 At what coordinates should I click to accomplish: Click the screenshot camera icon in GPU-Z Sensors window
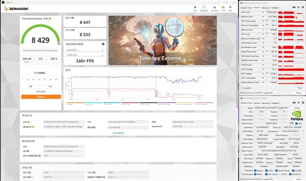click(293, 8)
